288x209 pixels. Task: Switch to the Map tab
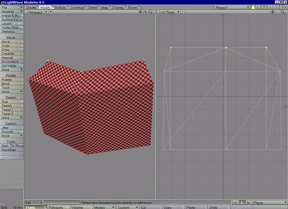point(105,8)
